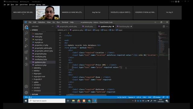This screenshot has height=109, width=193.
Task: Open Task View on the taskbar
Action: pyautogui.click(x=68, y=101)
